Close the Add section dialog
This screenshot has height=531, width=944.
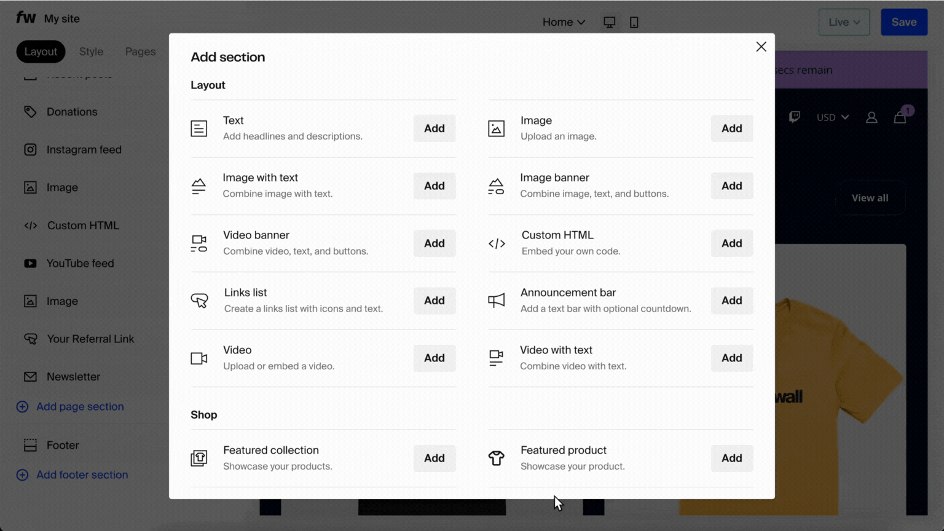tap(761, 47)
